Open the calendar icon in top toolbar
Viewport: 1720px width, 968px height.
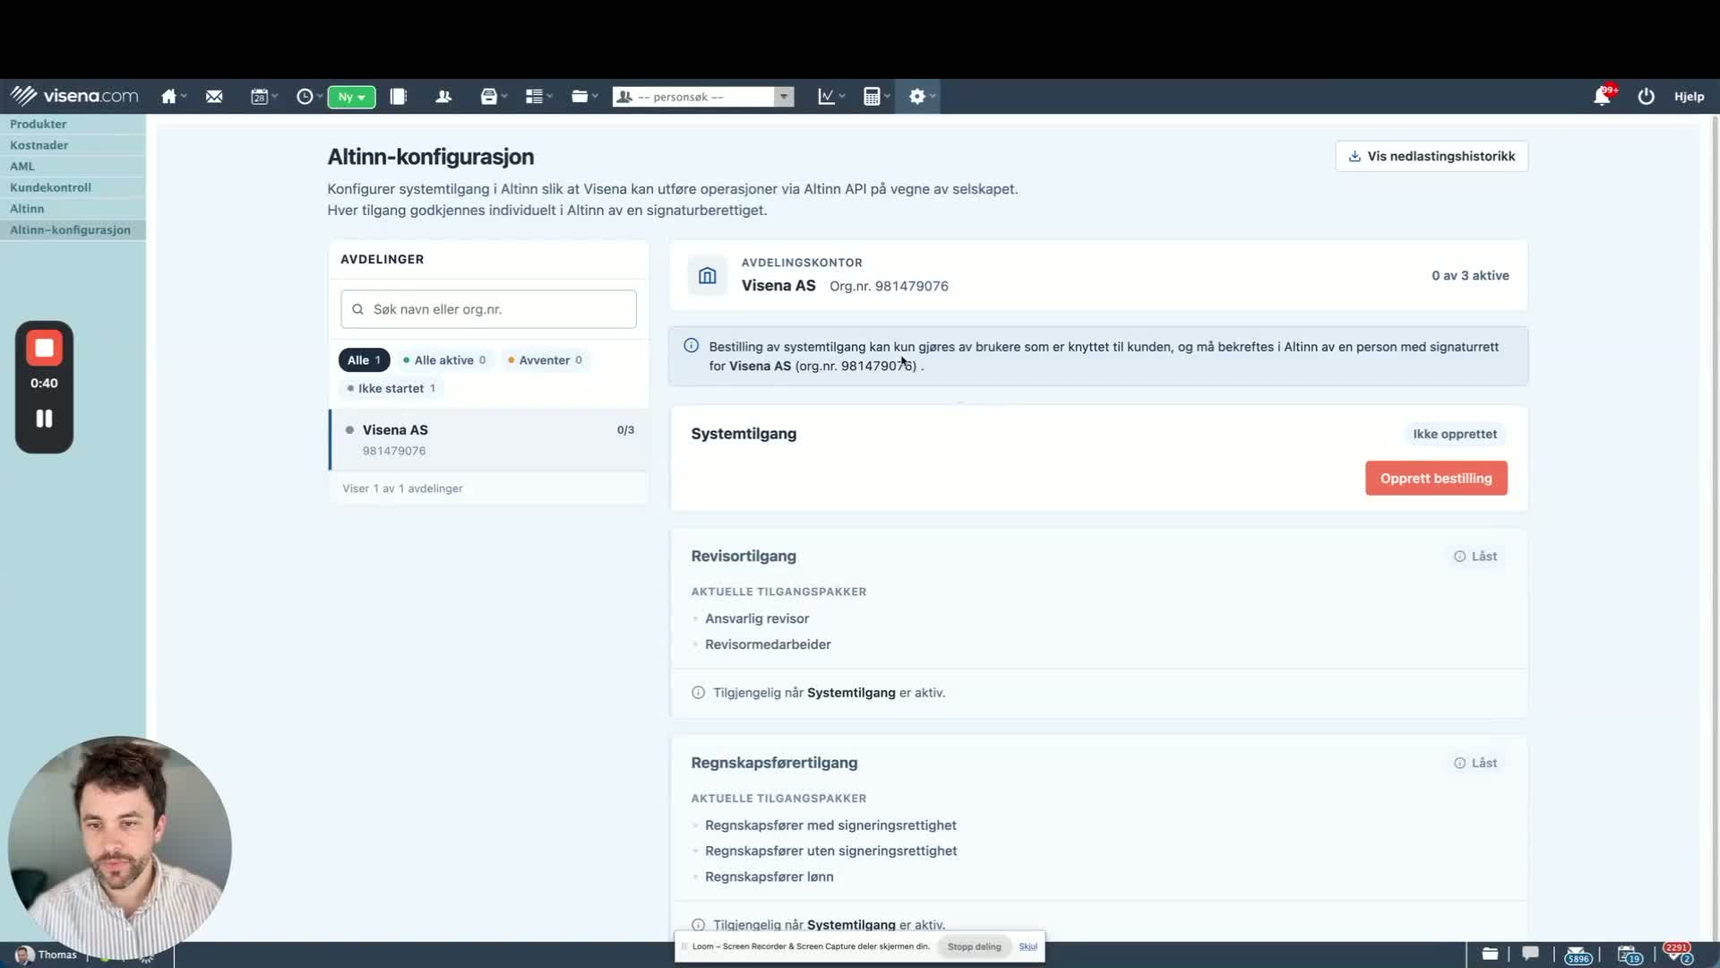pyautogui.click(x=260, y=97)
